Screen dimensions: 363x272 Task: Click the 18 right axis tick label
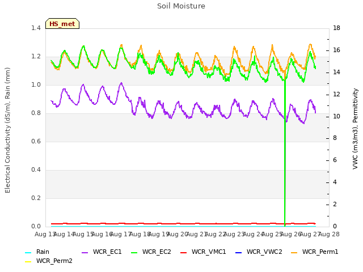click(x=336, y=28)
